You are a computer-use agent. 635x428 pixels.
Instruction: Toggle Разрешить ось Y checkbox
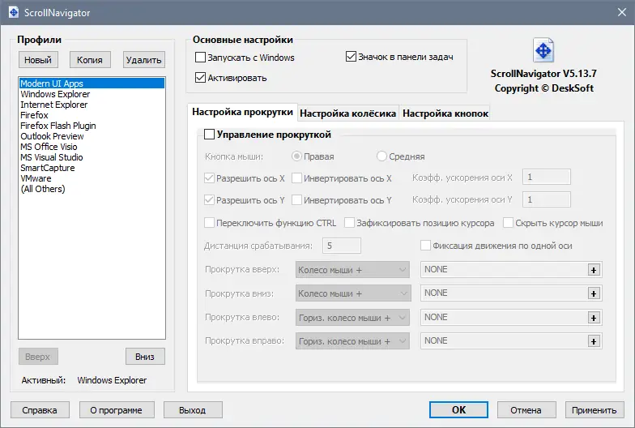click(209, 199)
